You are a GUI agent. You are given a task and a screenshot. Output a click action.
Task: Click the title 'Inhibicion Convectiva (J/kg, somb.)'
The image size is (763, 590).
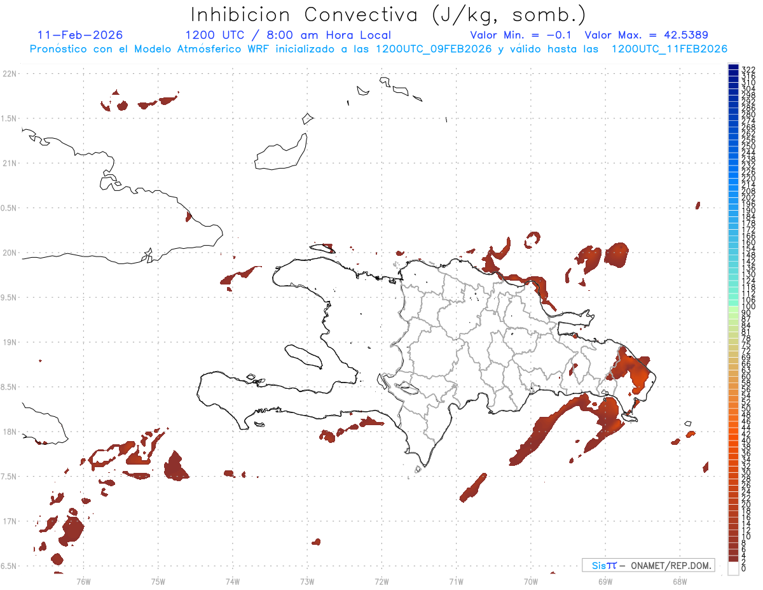tap(388, 15)
